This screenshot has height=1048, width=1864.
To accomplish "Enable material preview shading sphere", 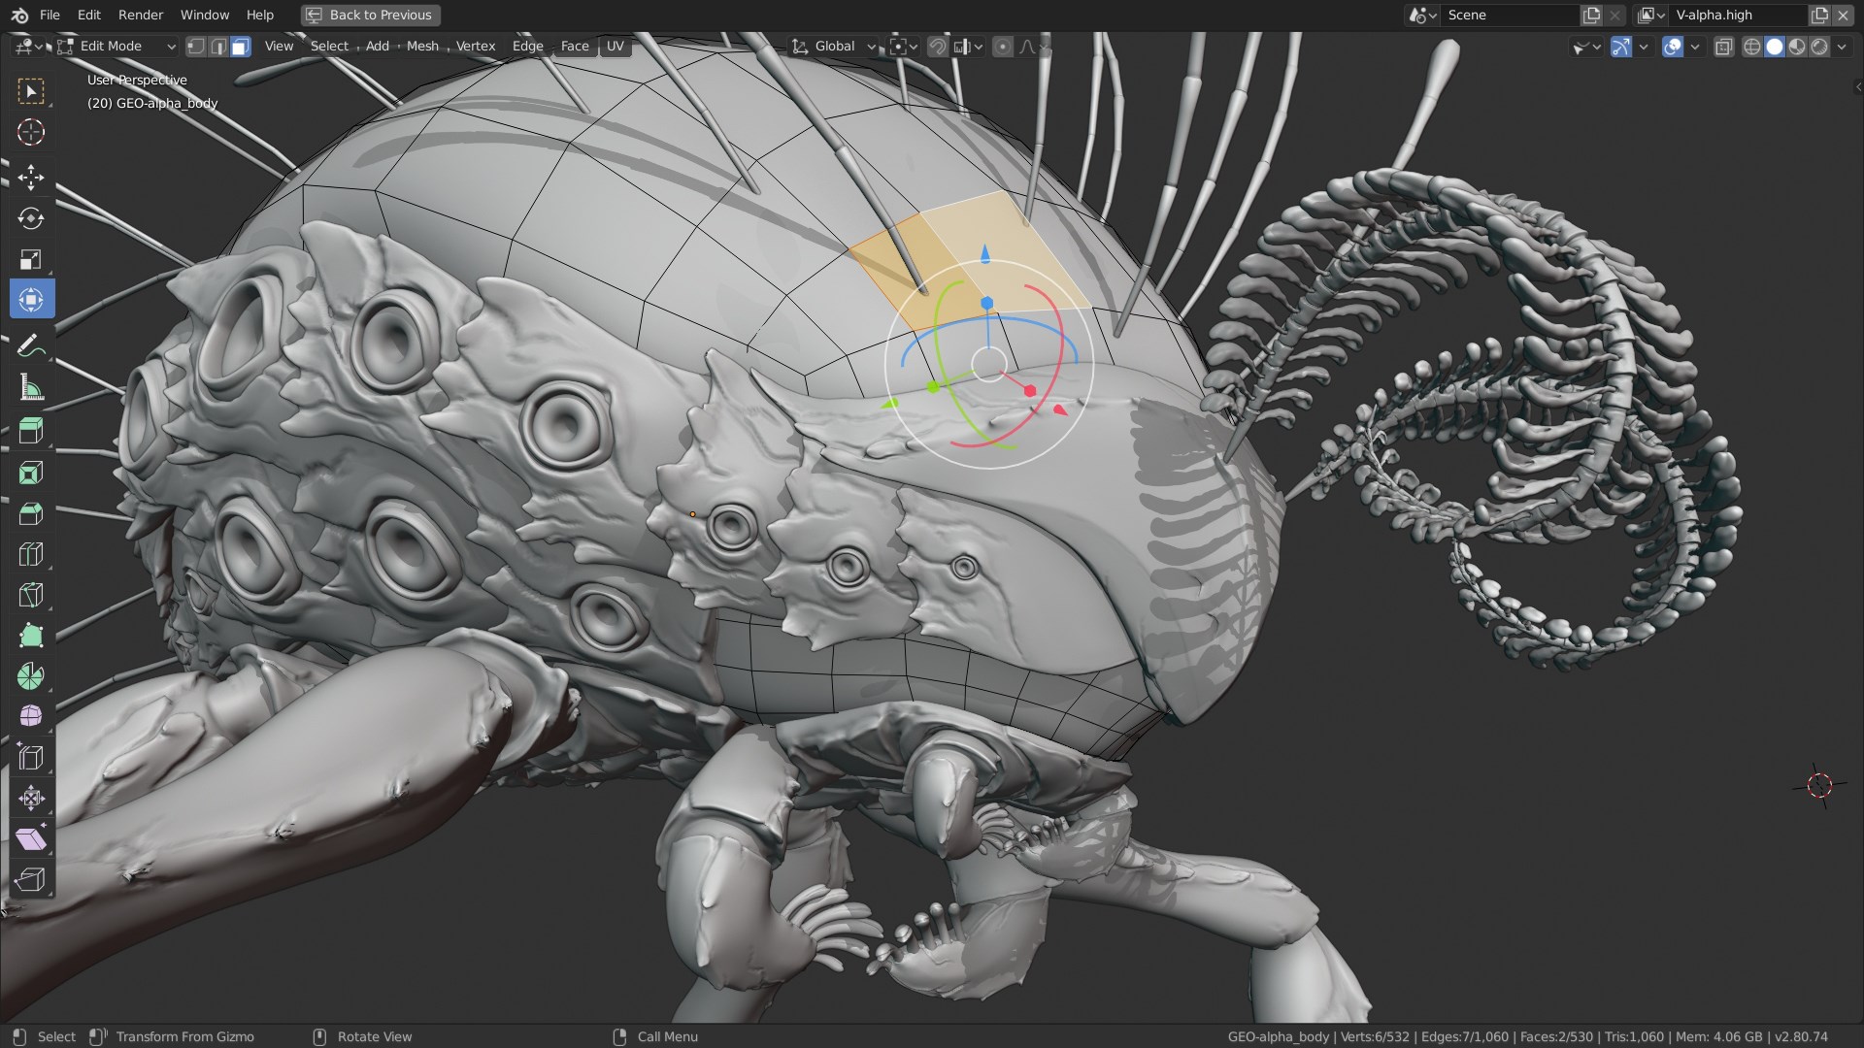I will (1797, 46).
